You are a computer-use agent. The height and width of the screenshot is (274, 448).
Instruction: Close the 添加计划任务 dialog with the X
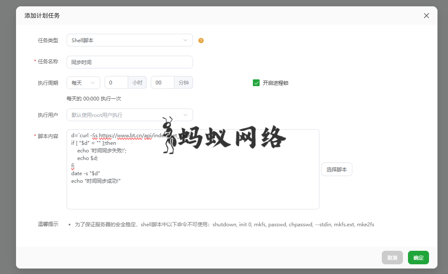click(427, 16)
